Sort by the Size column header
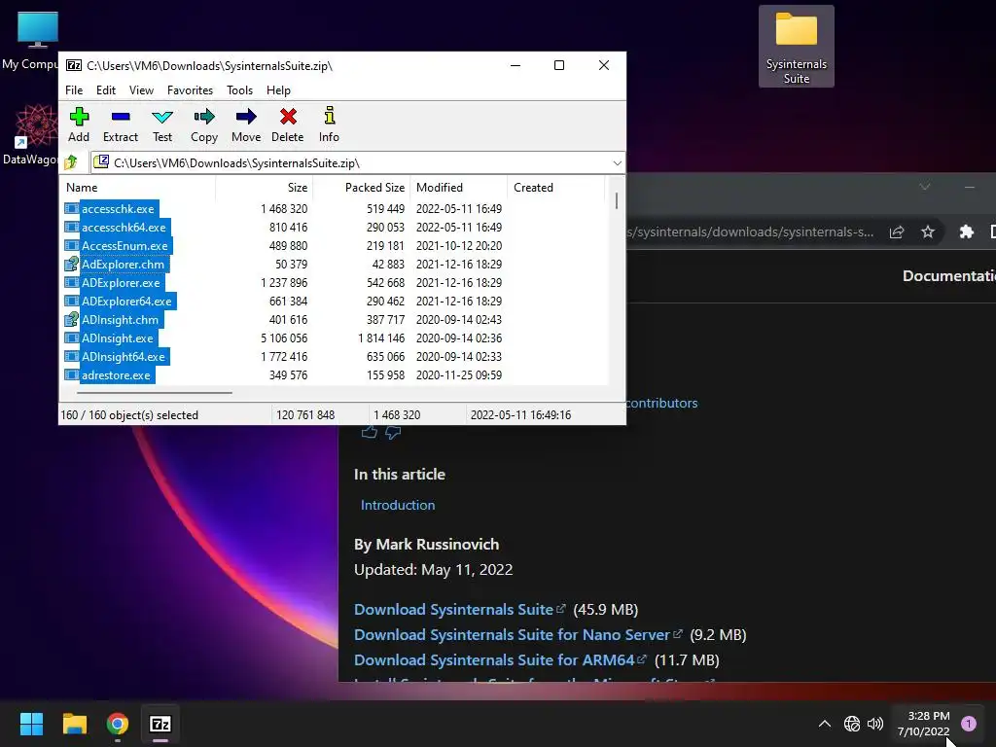996x747 pixels. coord(265,188)
